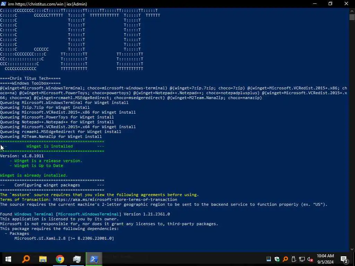This screenshot has height=266, width=355.
Task: Select the PowerShell admin taskbar button
Action: pyautogui.click(x=94, y=259)
